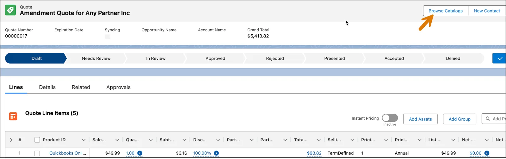Switch to the Details tab
The image size is (506, 159).
(x=47, y=87)
